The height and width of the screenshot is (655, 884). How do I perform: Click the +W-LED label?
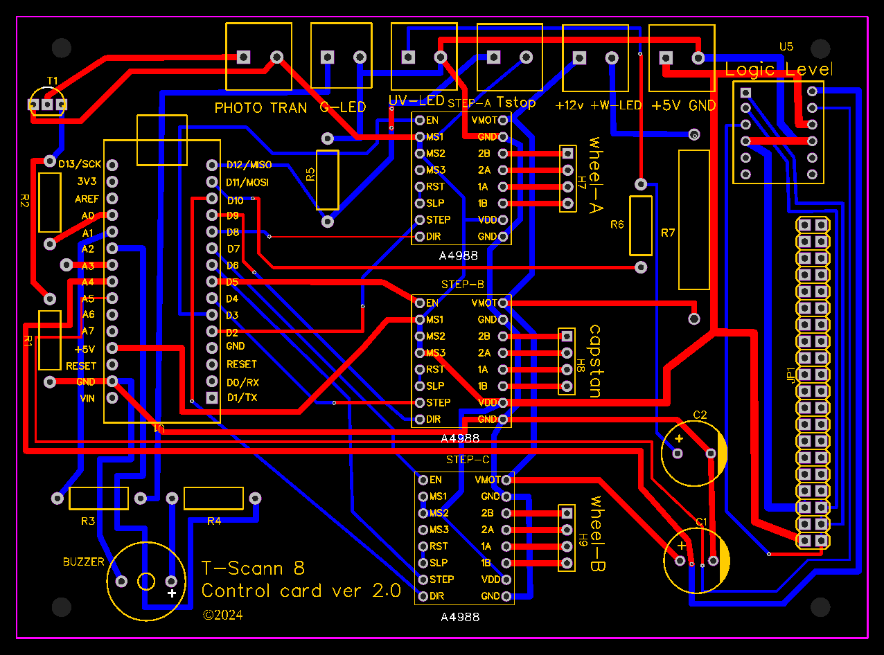pyautogui.click(x=617, y=106)
